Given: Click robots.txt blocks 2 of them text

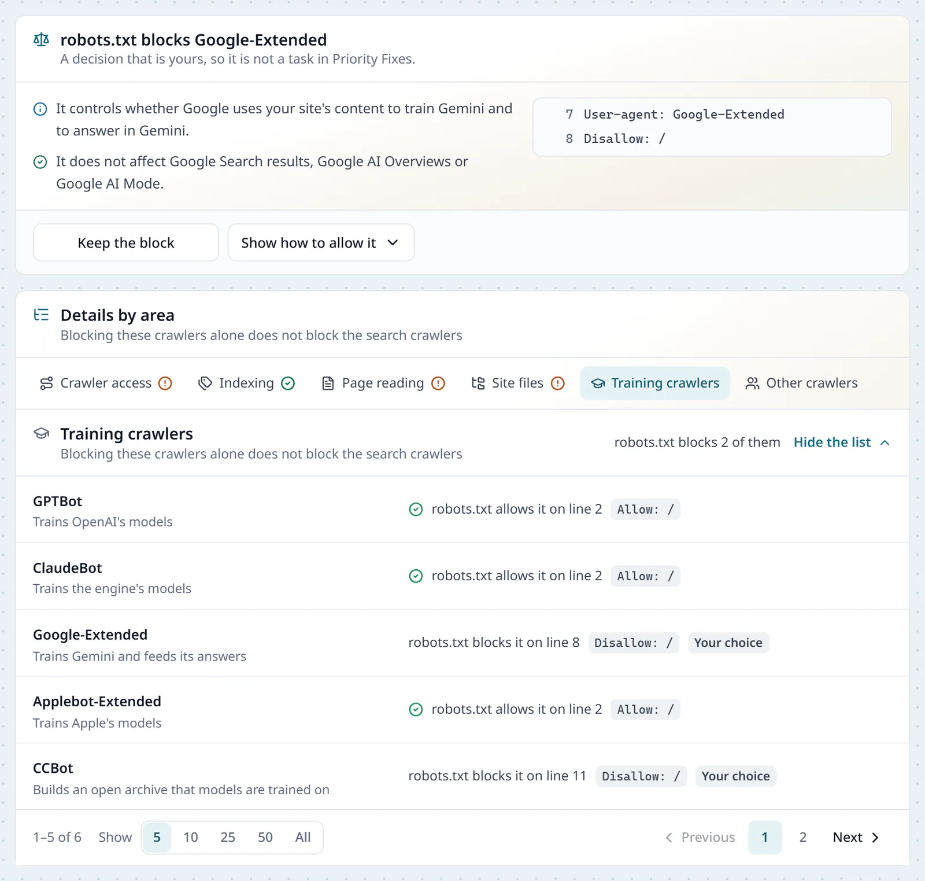Looking at the screenshot, I should click(x=697, y=443).
